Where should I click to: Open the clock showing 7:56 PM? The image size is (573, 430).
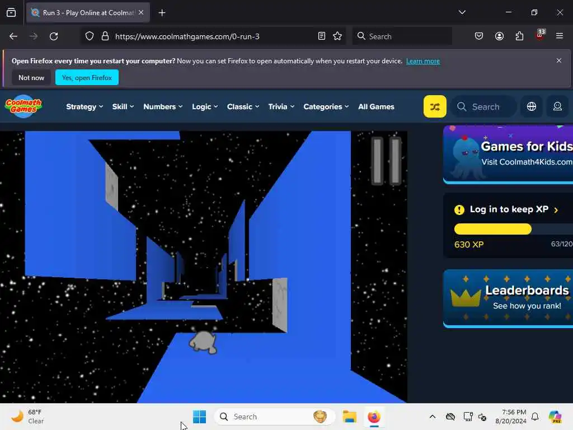coord(510,417)
